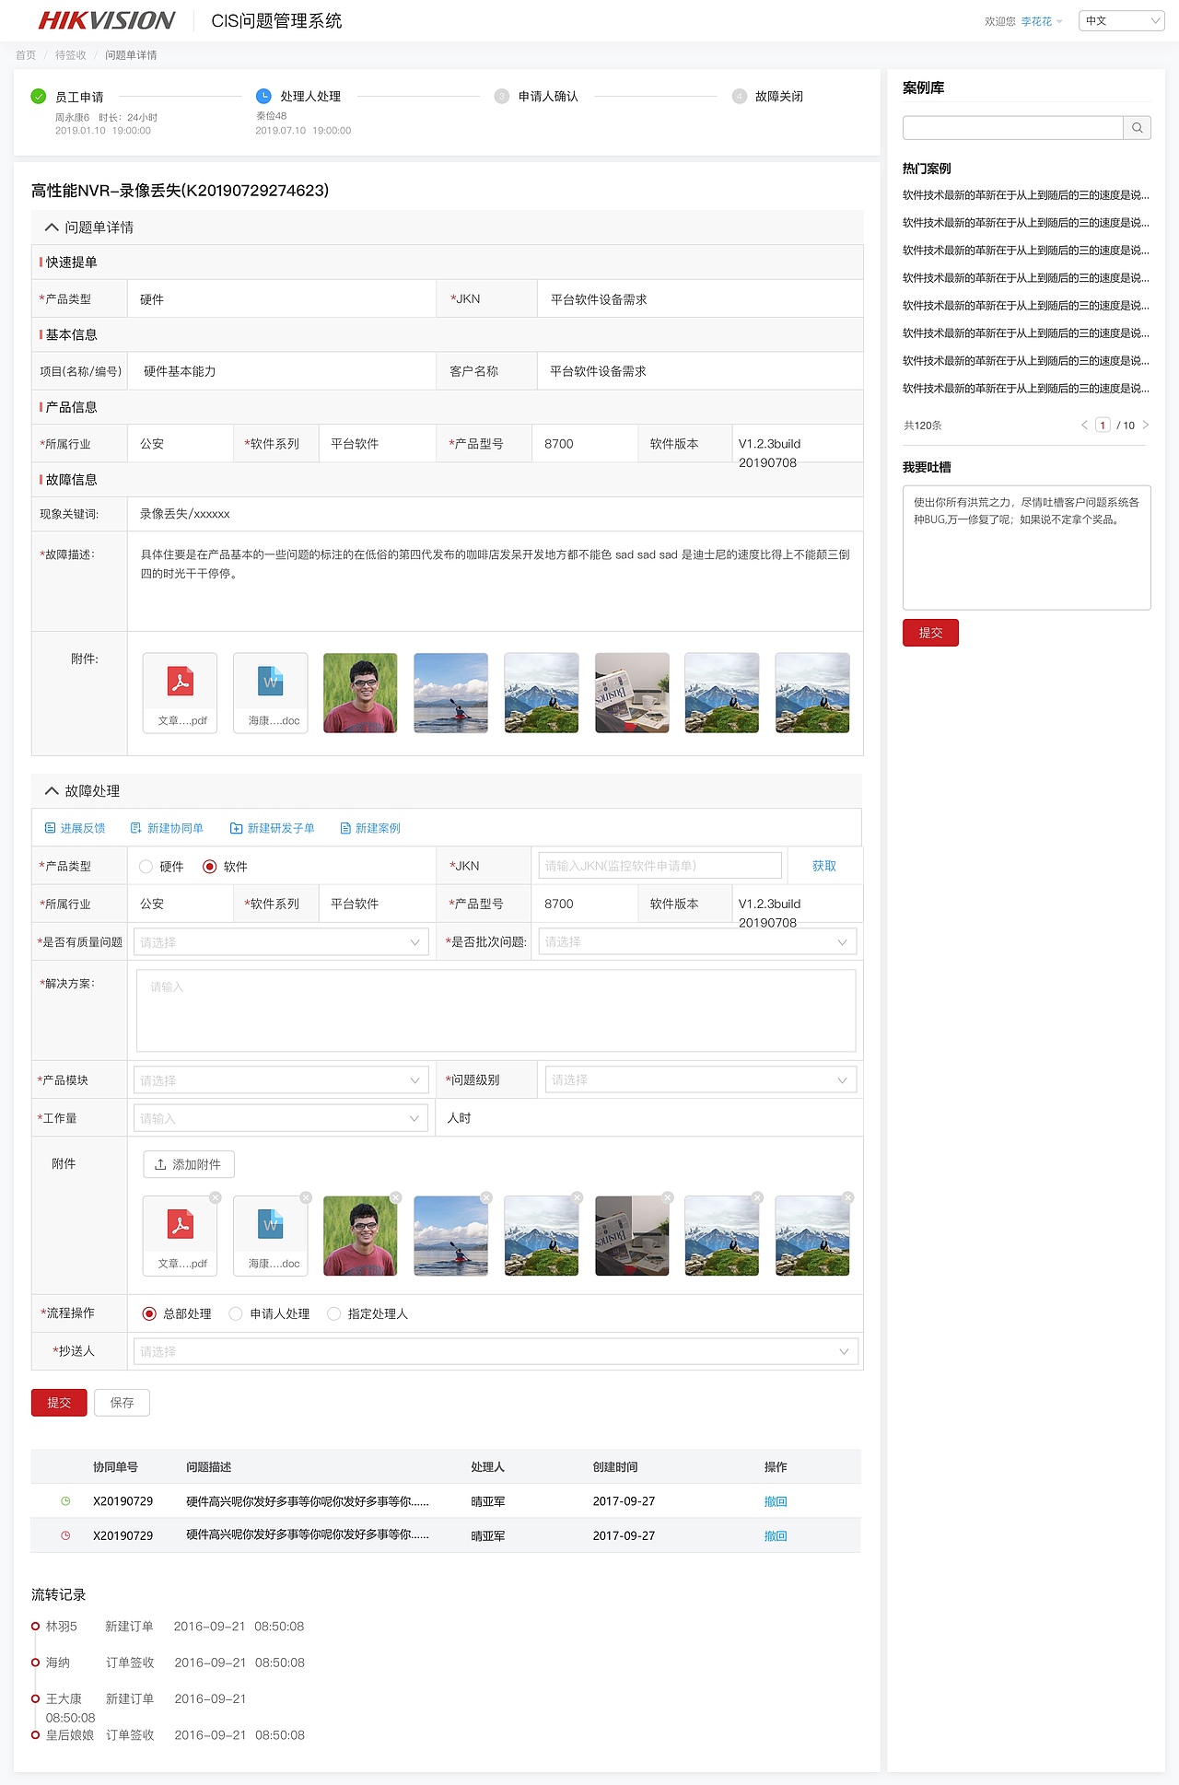Remove the uploaded 海康.doc attachment
Image resolution: width=1179 pixels, height=1785 pixels.
pos(306,1197)
